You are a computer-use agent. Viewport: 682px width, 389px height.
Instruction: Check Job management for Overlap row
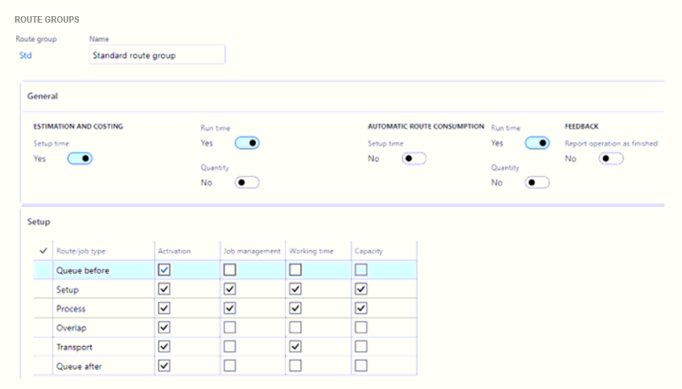tap(230, 328)
